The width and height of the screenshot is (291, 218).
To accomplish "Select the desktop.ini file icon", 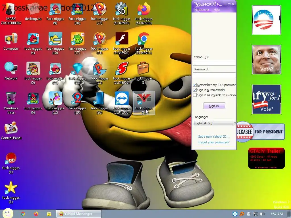I will click(x=33, y=11).
